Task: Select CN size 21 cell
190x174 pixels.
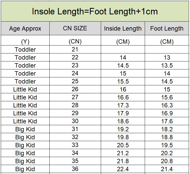Action: coord(75,49)
